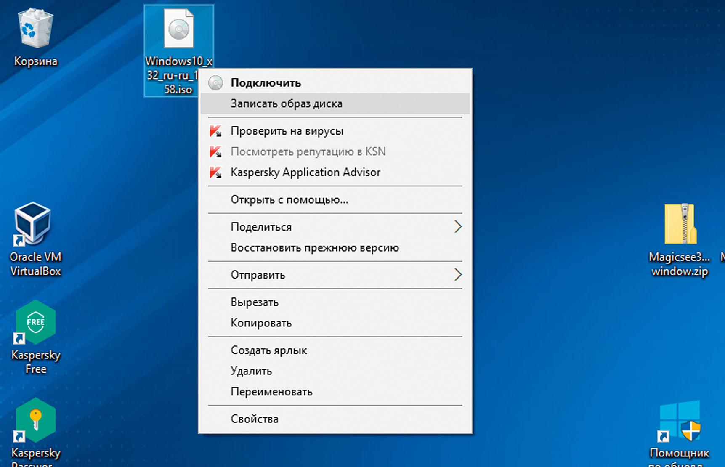Screen dimensions: 725x467
Task: Click Восстановить прежнюю версию in context menu
Action: [314, 248]
